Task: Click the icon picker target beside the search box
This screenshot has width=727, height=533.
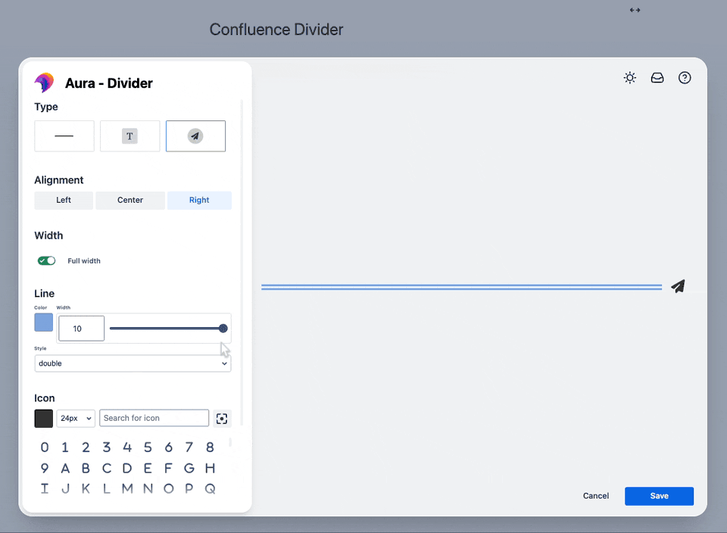Action: pyautogui.click(x=221, y=418)
